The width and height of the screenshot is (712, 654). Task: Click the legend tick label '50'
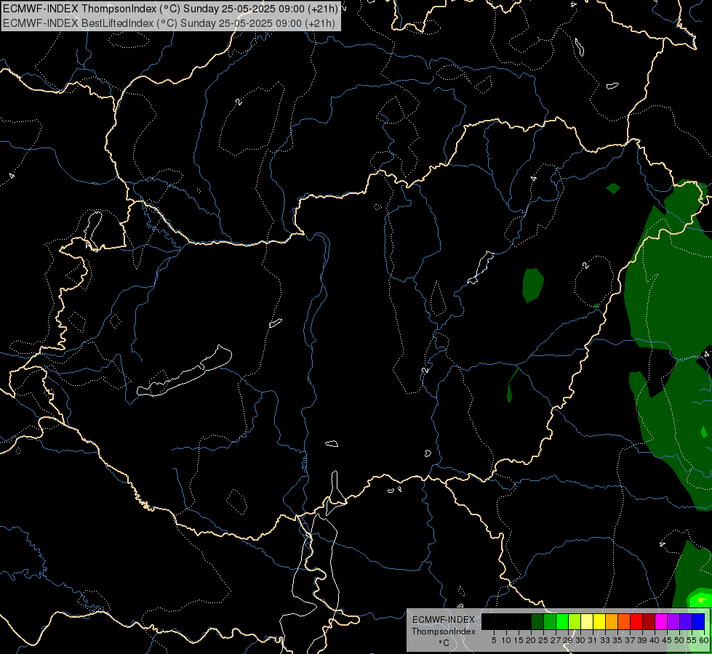(x=679, y=640)
